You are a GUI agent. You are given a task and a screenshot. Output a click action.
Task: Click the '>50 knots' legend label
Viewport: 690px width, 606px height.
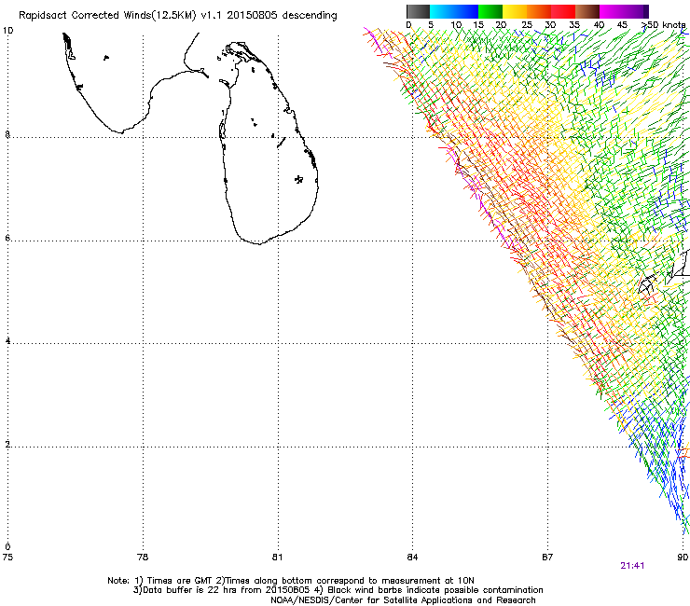tap(664, 24)
